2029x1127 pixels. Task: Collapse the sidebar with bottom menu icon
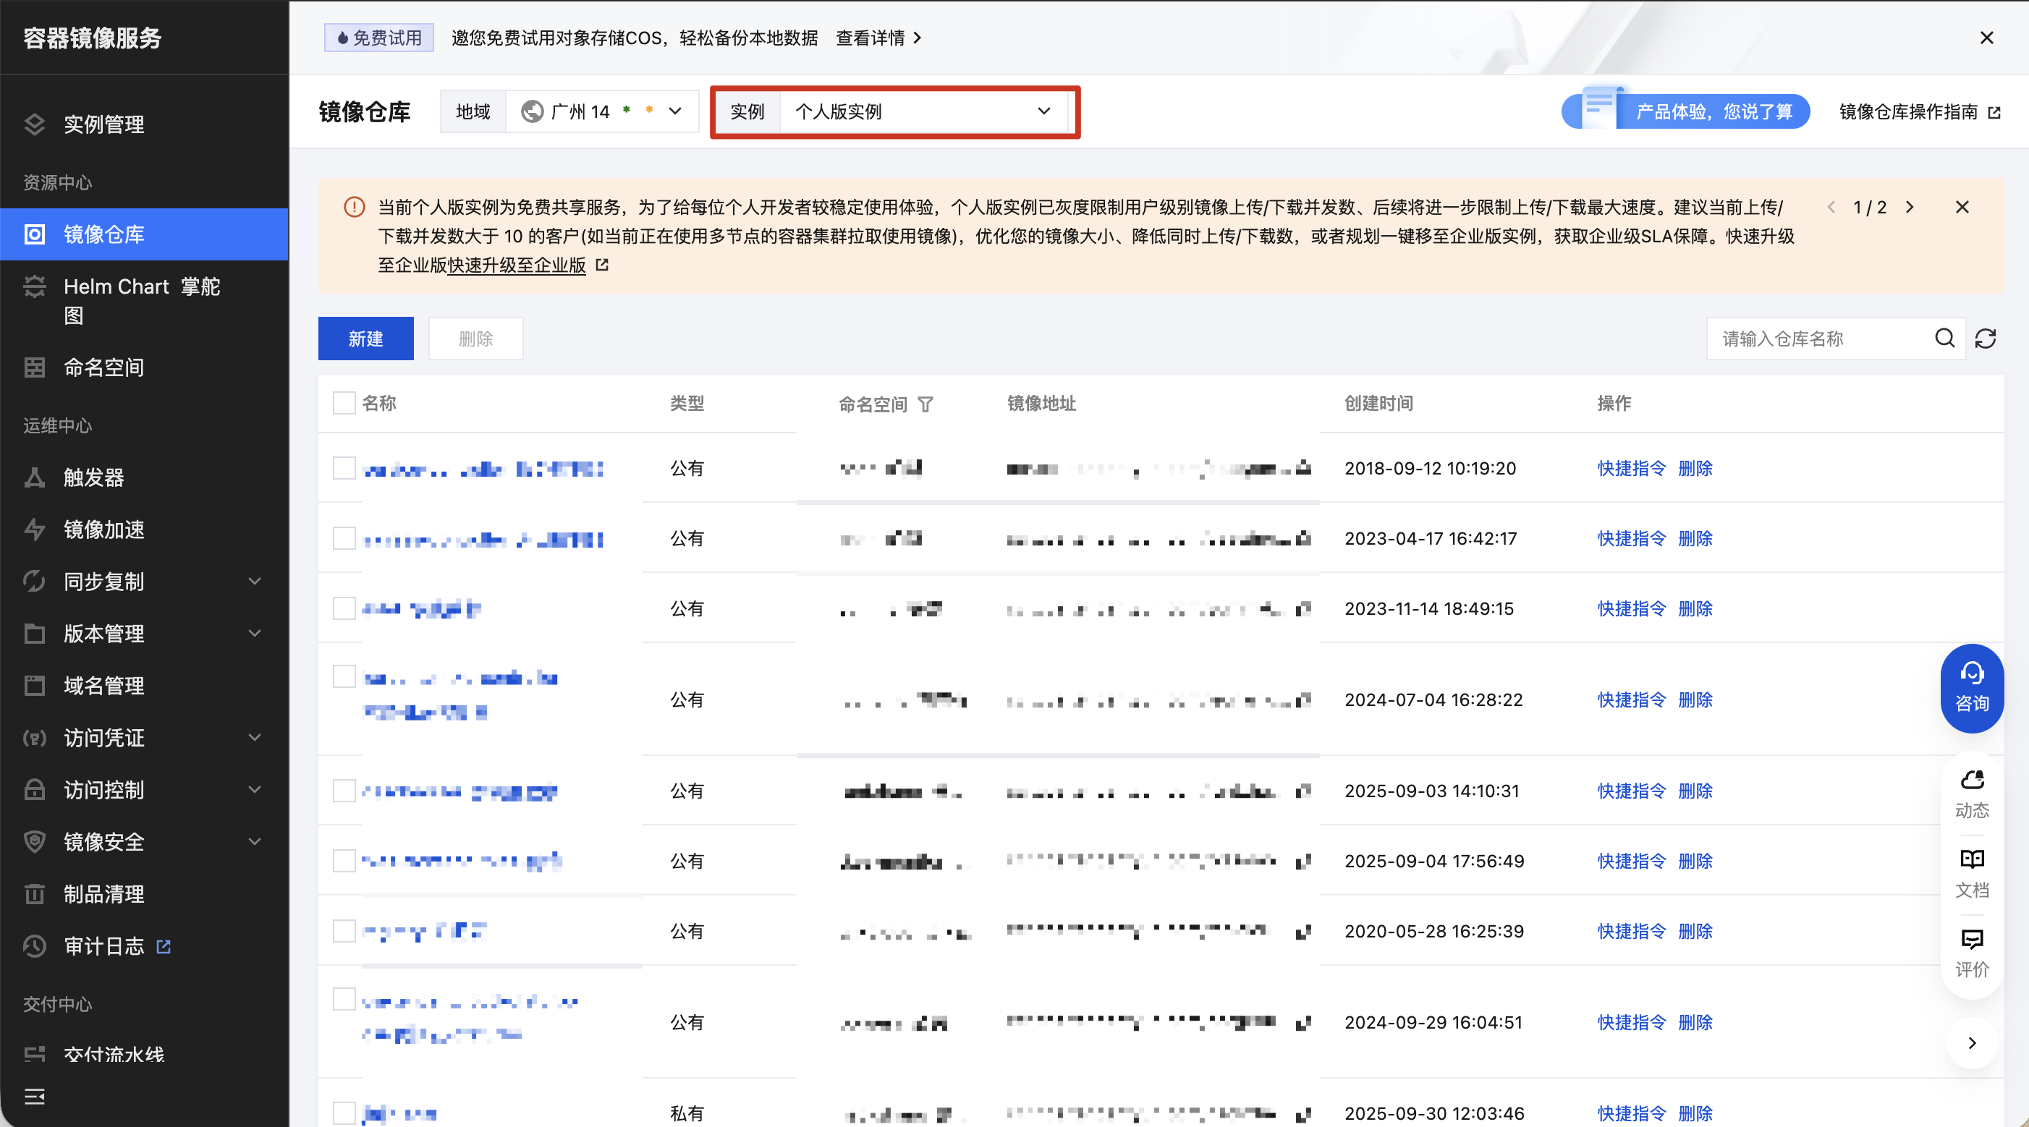point(35,1097)
